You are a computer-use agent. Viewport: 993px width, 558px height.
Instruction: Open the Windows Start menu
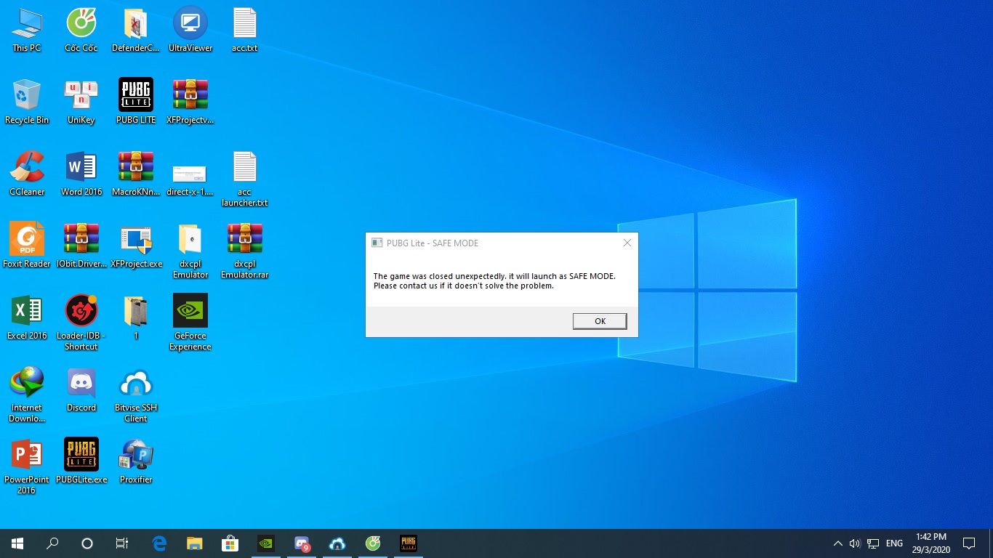(17, 543)
